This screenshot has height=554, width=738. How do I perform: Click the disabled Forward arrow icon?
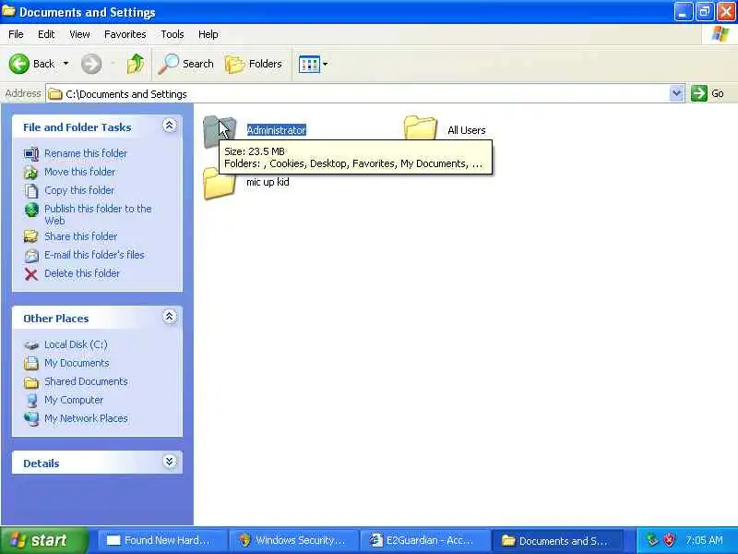90,64
